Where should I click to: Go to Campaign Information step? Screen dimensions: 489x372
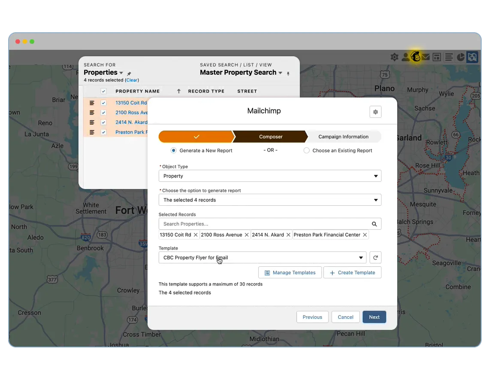pos(343,137)
